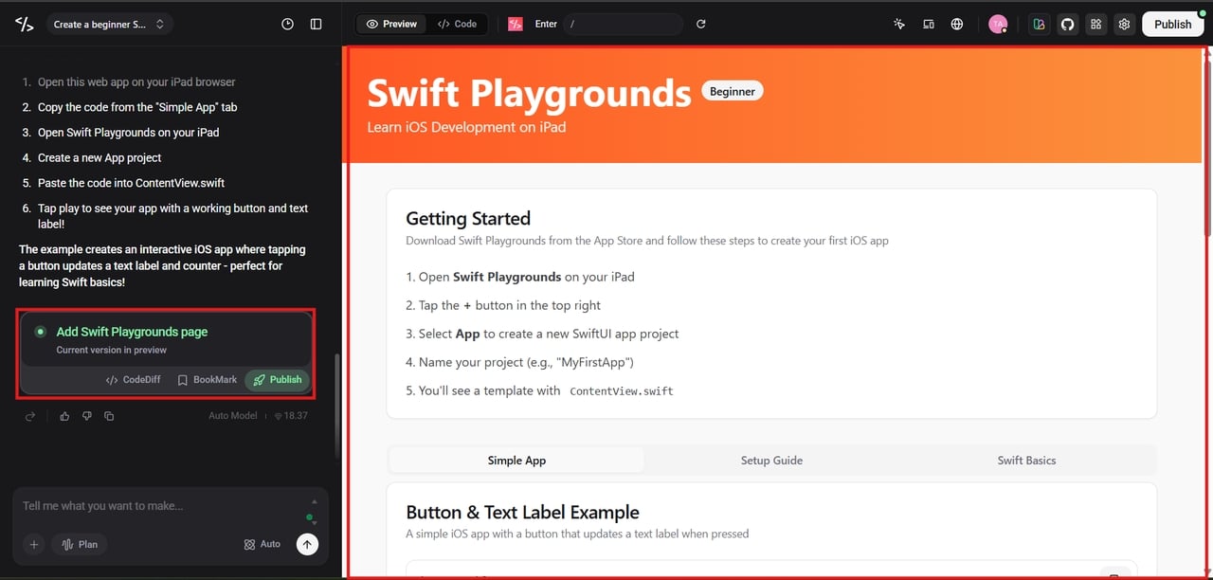Click step "Select App to create a new SwiftUI app project"
Viewport: 1213px width, 580px height.
(x=542, y=334)
